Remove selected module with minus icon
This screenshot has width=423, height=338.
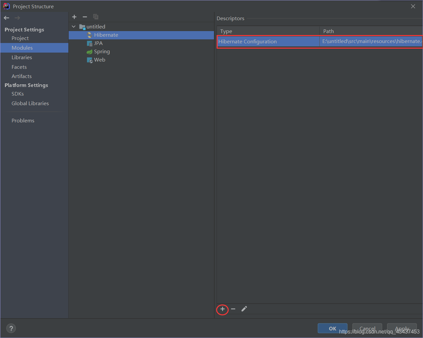85,17
